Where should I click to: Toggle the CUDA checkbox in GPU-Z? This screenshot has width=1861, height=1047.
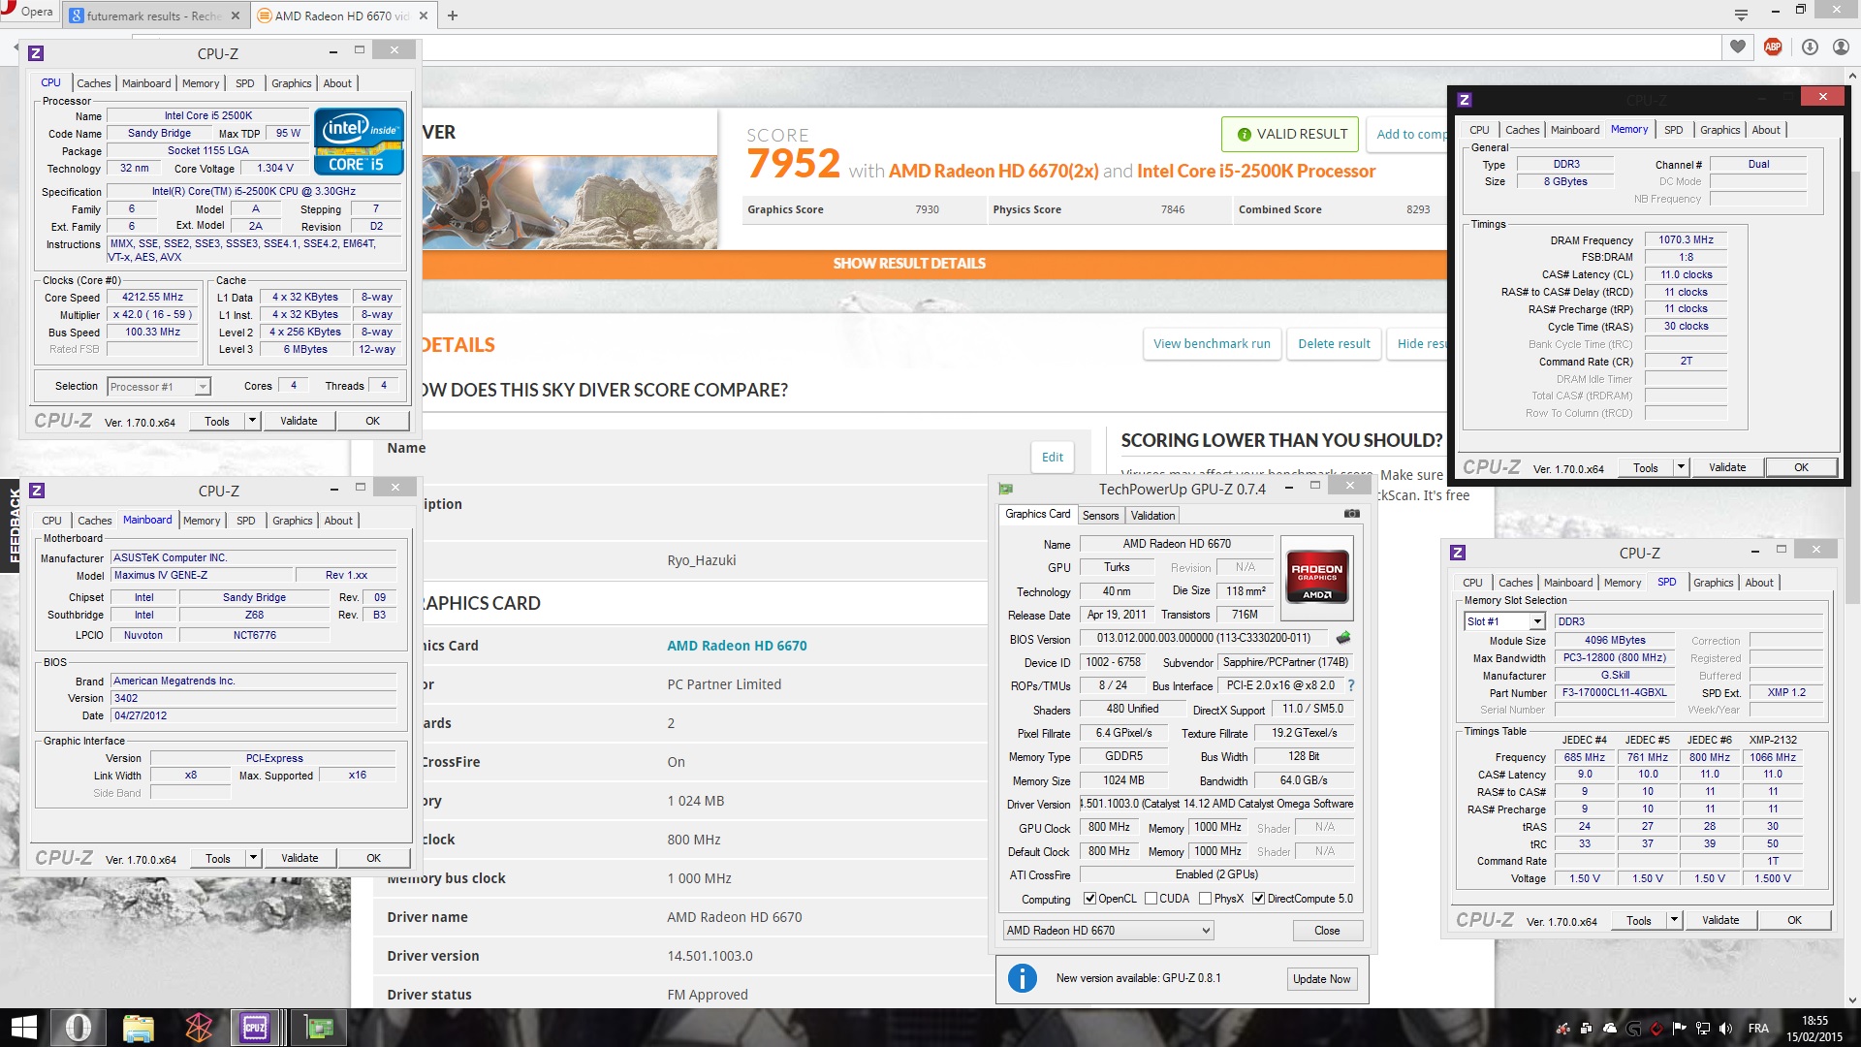point(1151,899)
